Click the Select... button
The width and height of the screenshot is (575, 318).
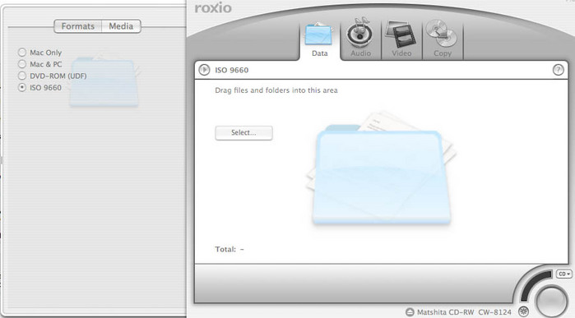(x=243, y=132)
